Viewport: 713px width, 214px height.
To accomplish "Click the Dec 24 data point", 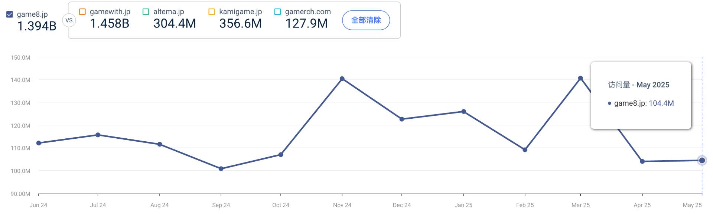I will tap(402, 119).
